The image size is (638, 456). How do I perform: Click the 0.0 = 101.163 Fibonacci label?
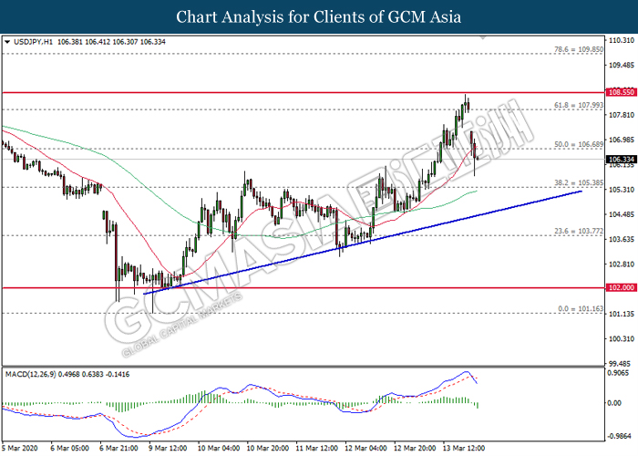[579, 309]
